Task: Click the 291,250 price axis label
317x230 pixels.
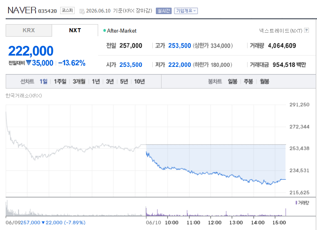Action: tap(299, 105)
